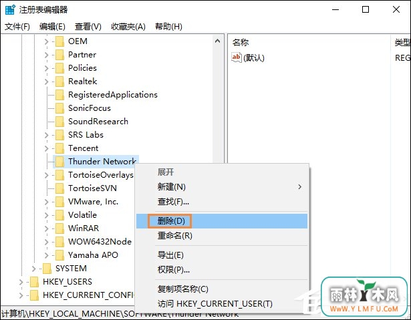Select the (默认) value name
The width and height of the screenshot is (411, 320).
254,58
